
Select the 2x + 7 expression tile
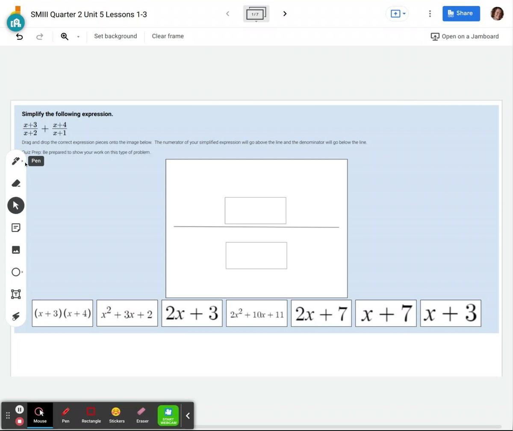pyautogui.click(x=321, y=313)
